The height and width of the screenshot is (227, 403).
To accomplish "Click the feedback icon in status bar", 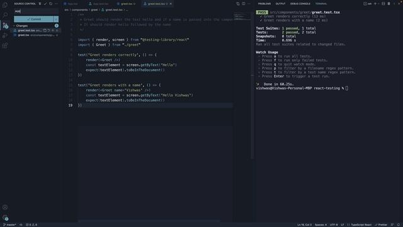I will [x=392, y=224].
